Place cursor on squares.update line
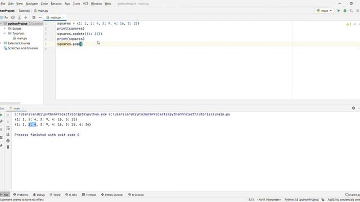 pos(80,34)
